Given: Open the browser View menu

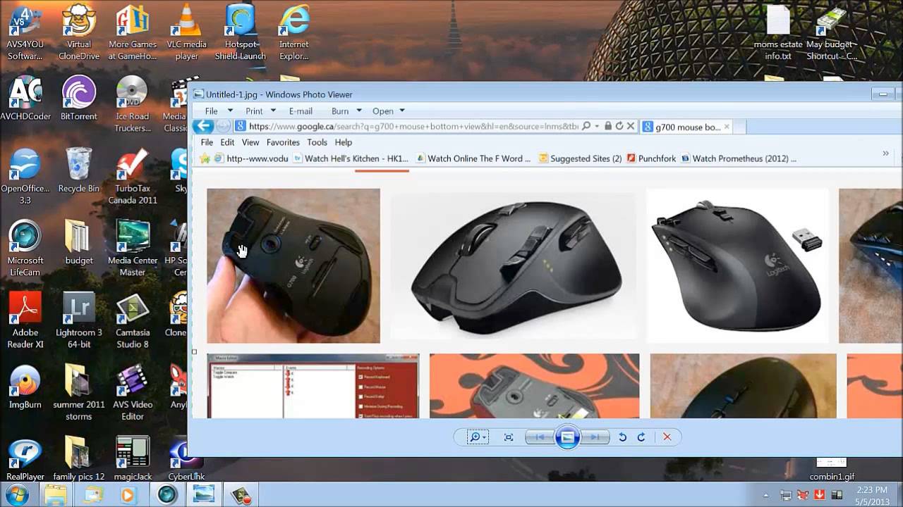Looking at the screenshot, I should 250,142.
